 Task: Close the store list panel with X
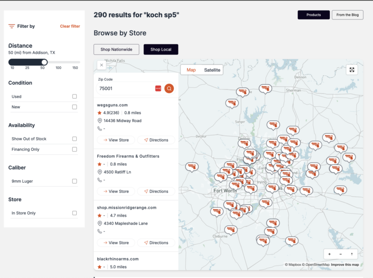point(102,65)
